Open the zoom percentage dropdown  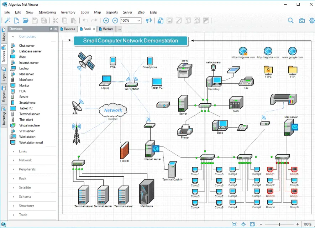(x=138, y=21)
